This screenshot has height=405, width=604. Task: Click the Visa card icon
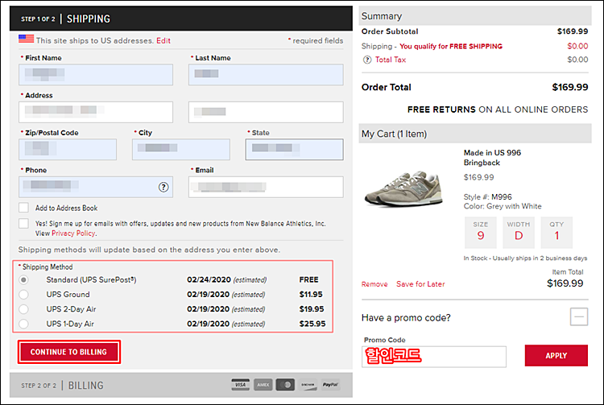240,384
